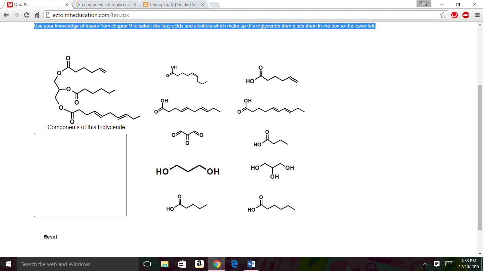The width and height of the screenshot is (483, 271).
Task: Click the scrollbar up arrow
Action: (x=480, y=24)
